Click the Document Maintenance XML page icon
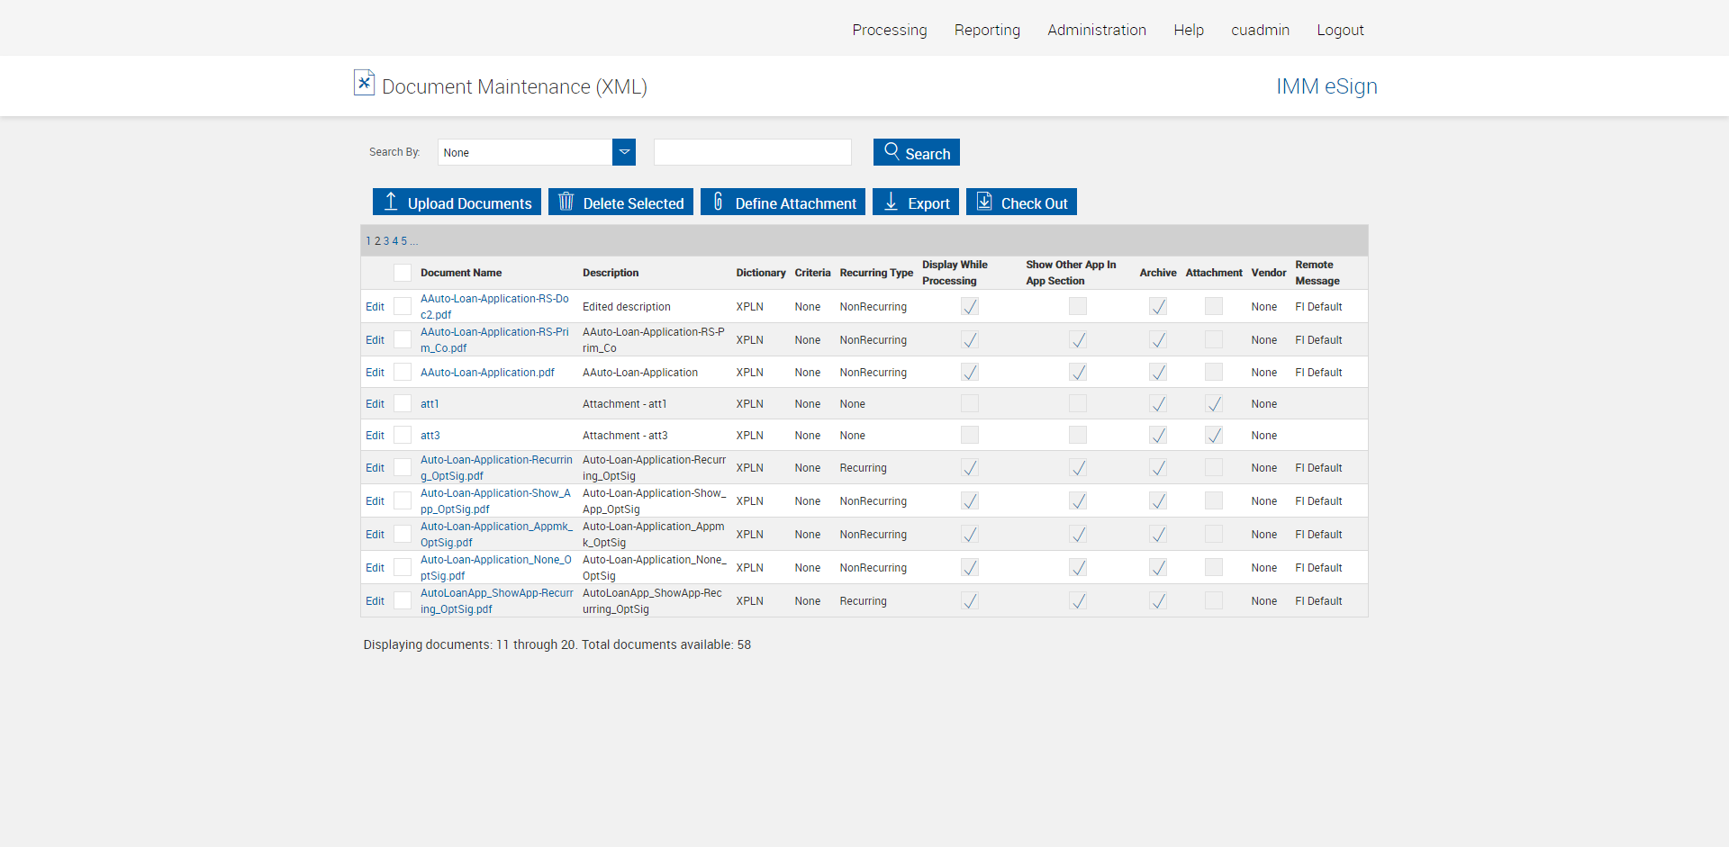The width and height of the screenshot is (1729, 847). coord(364,84)
